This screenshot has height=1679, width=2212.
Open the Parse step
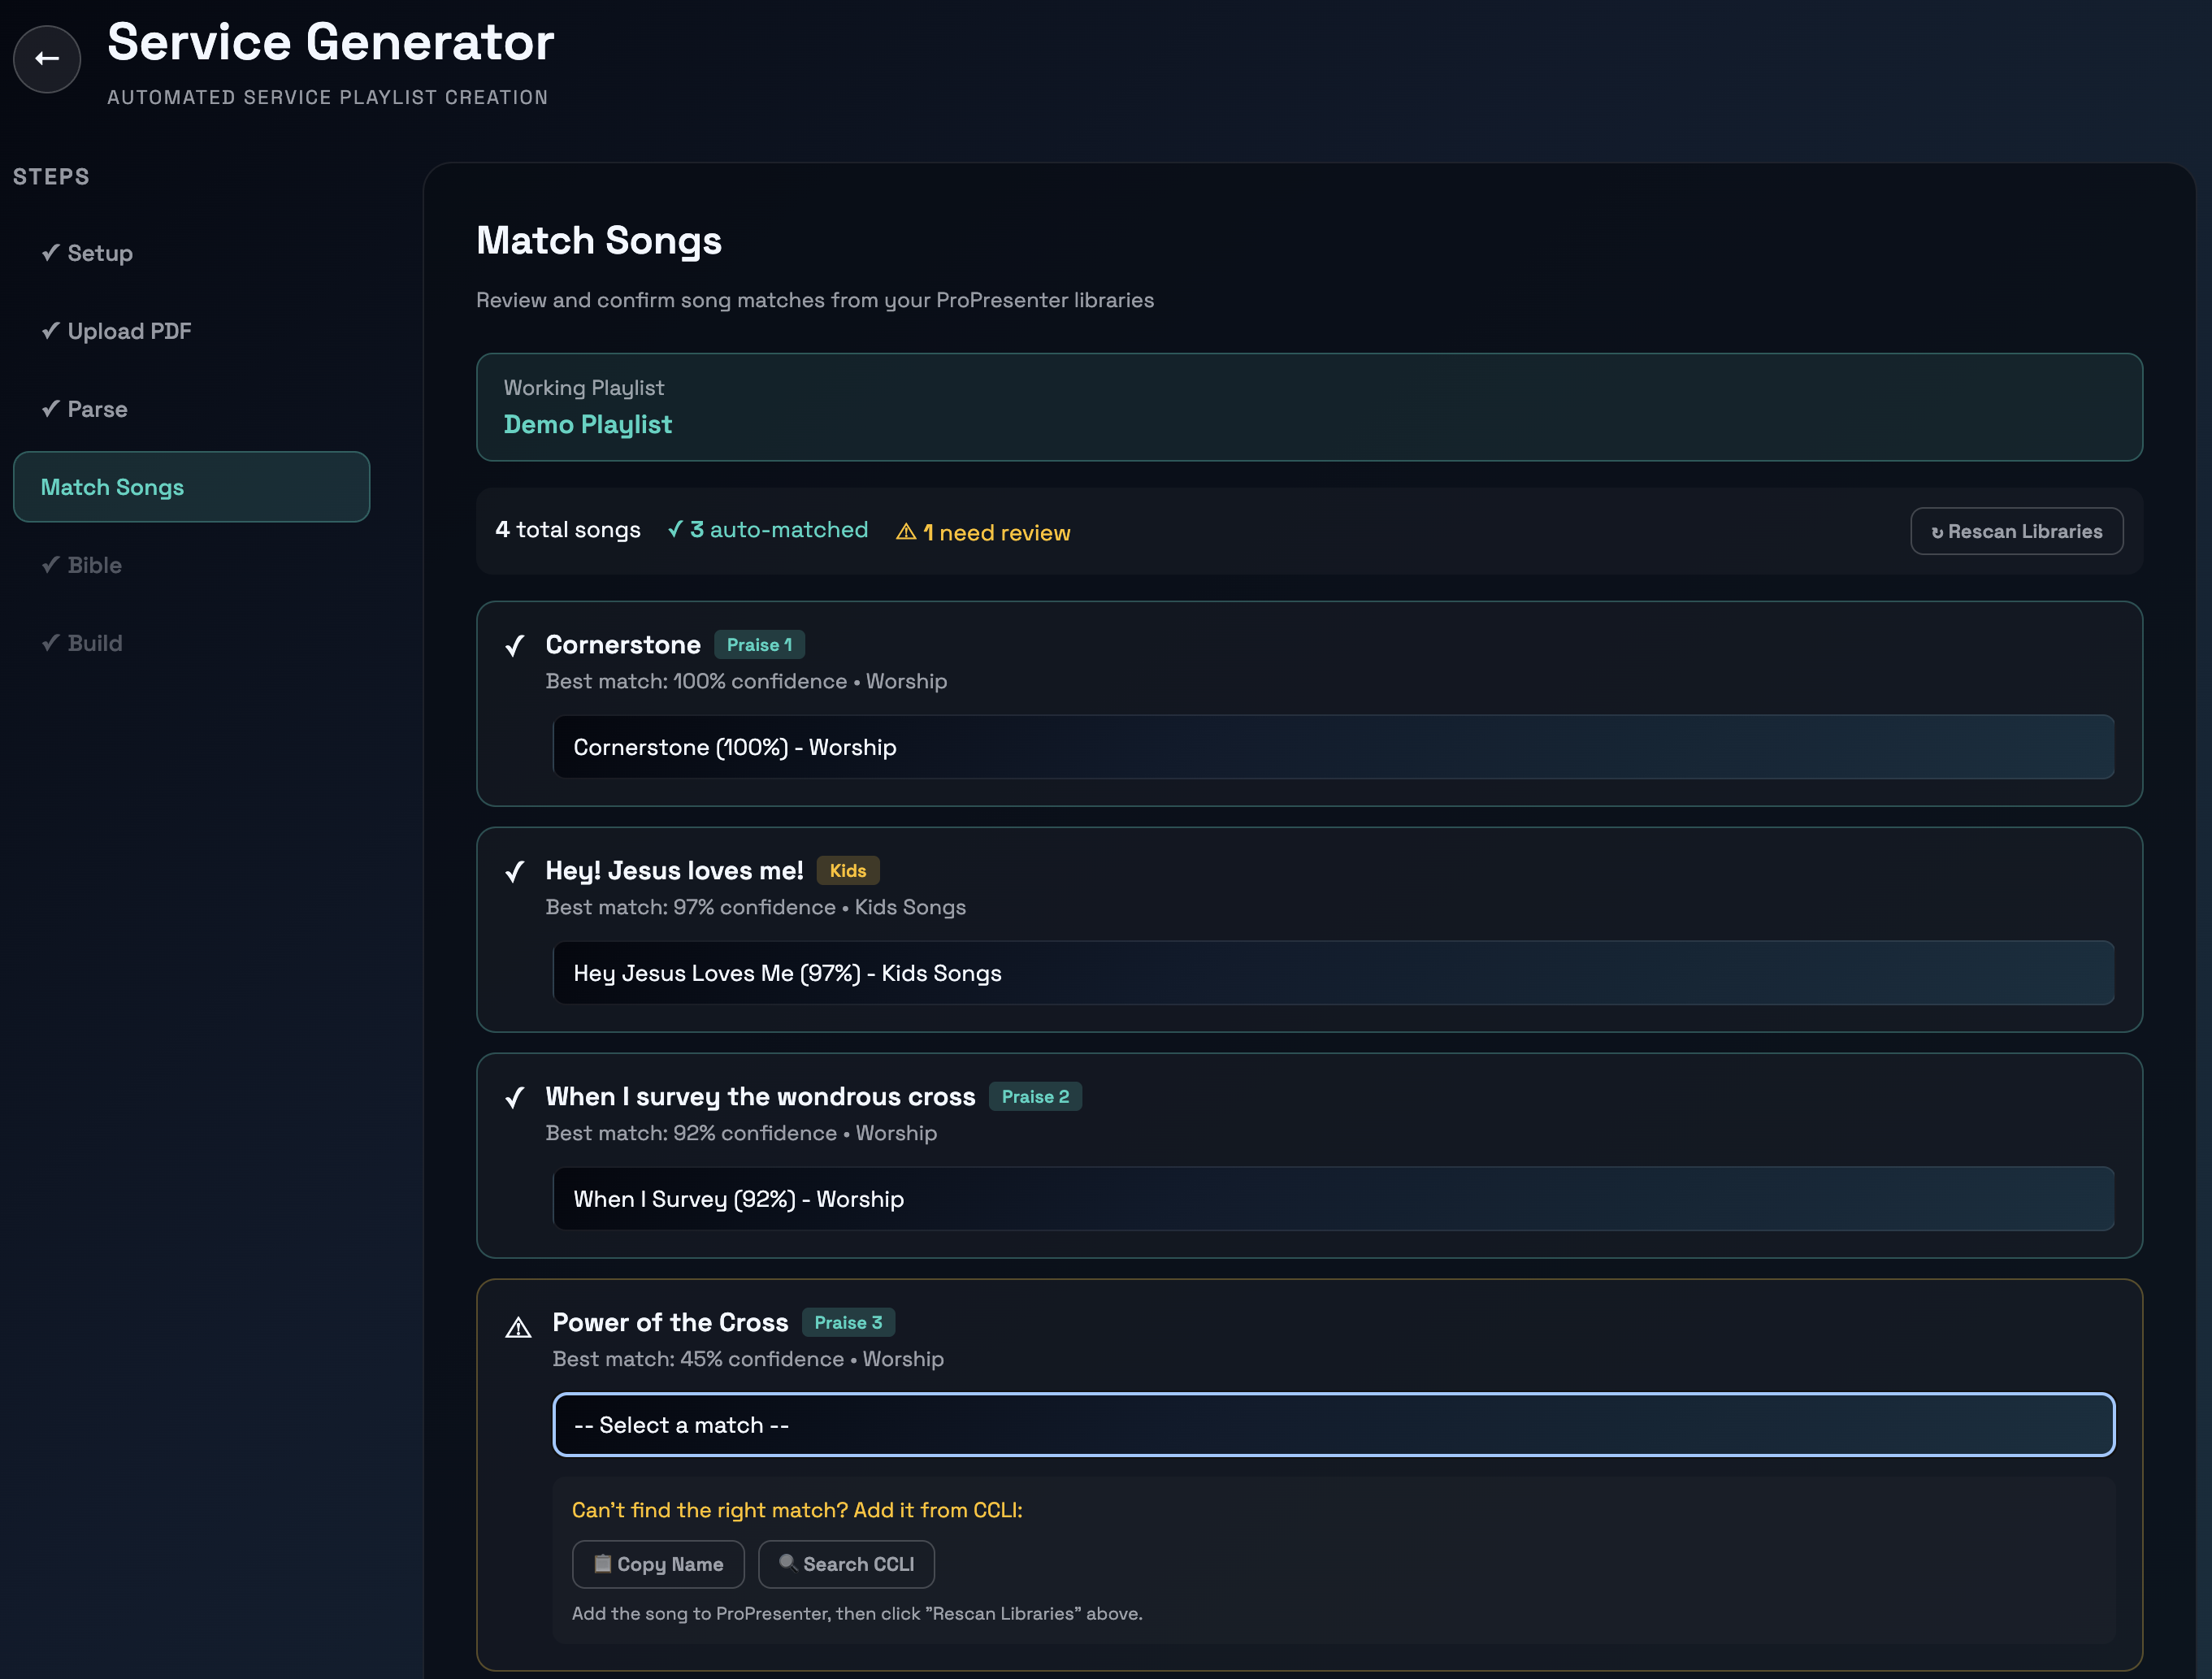pos(97,409)
